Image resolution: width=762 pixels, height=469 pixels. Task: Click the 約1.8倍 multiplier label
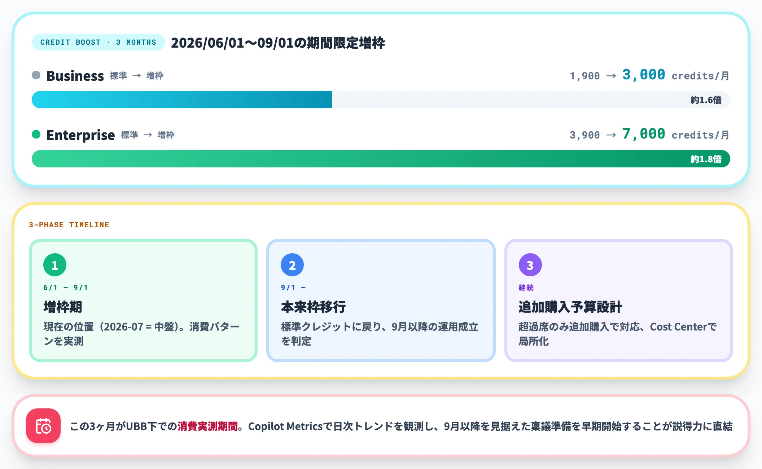[x=706, y=159]
